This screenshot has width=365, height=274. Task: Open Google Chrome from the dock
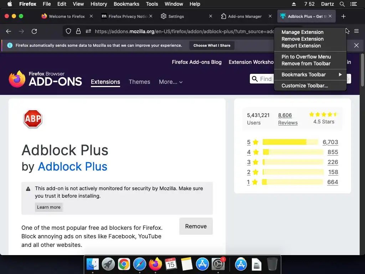pos(124,264)
